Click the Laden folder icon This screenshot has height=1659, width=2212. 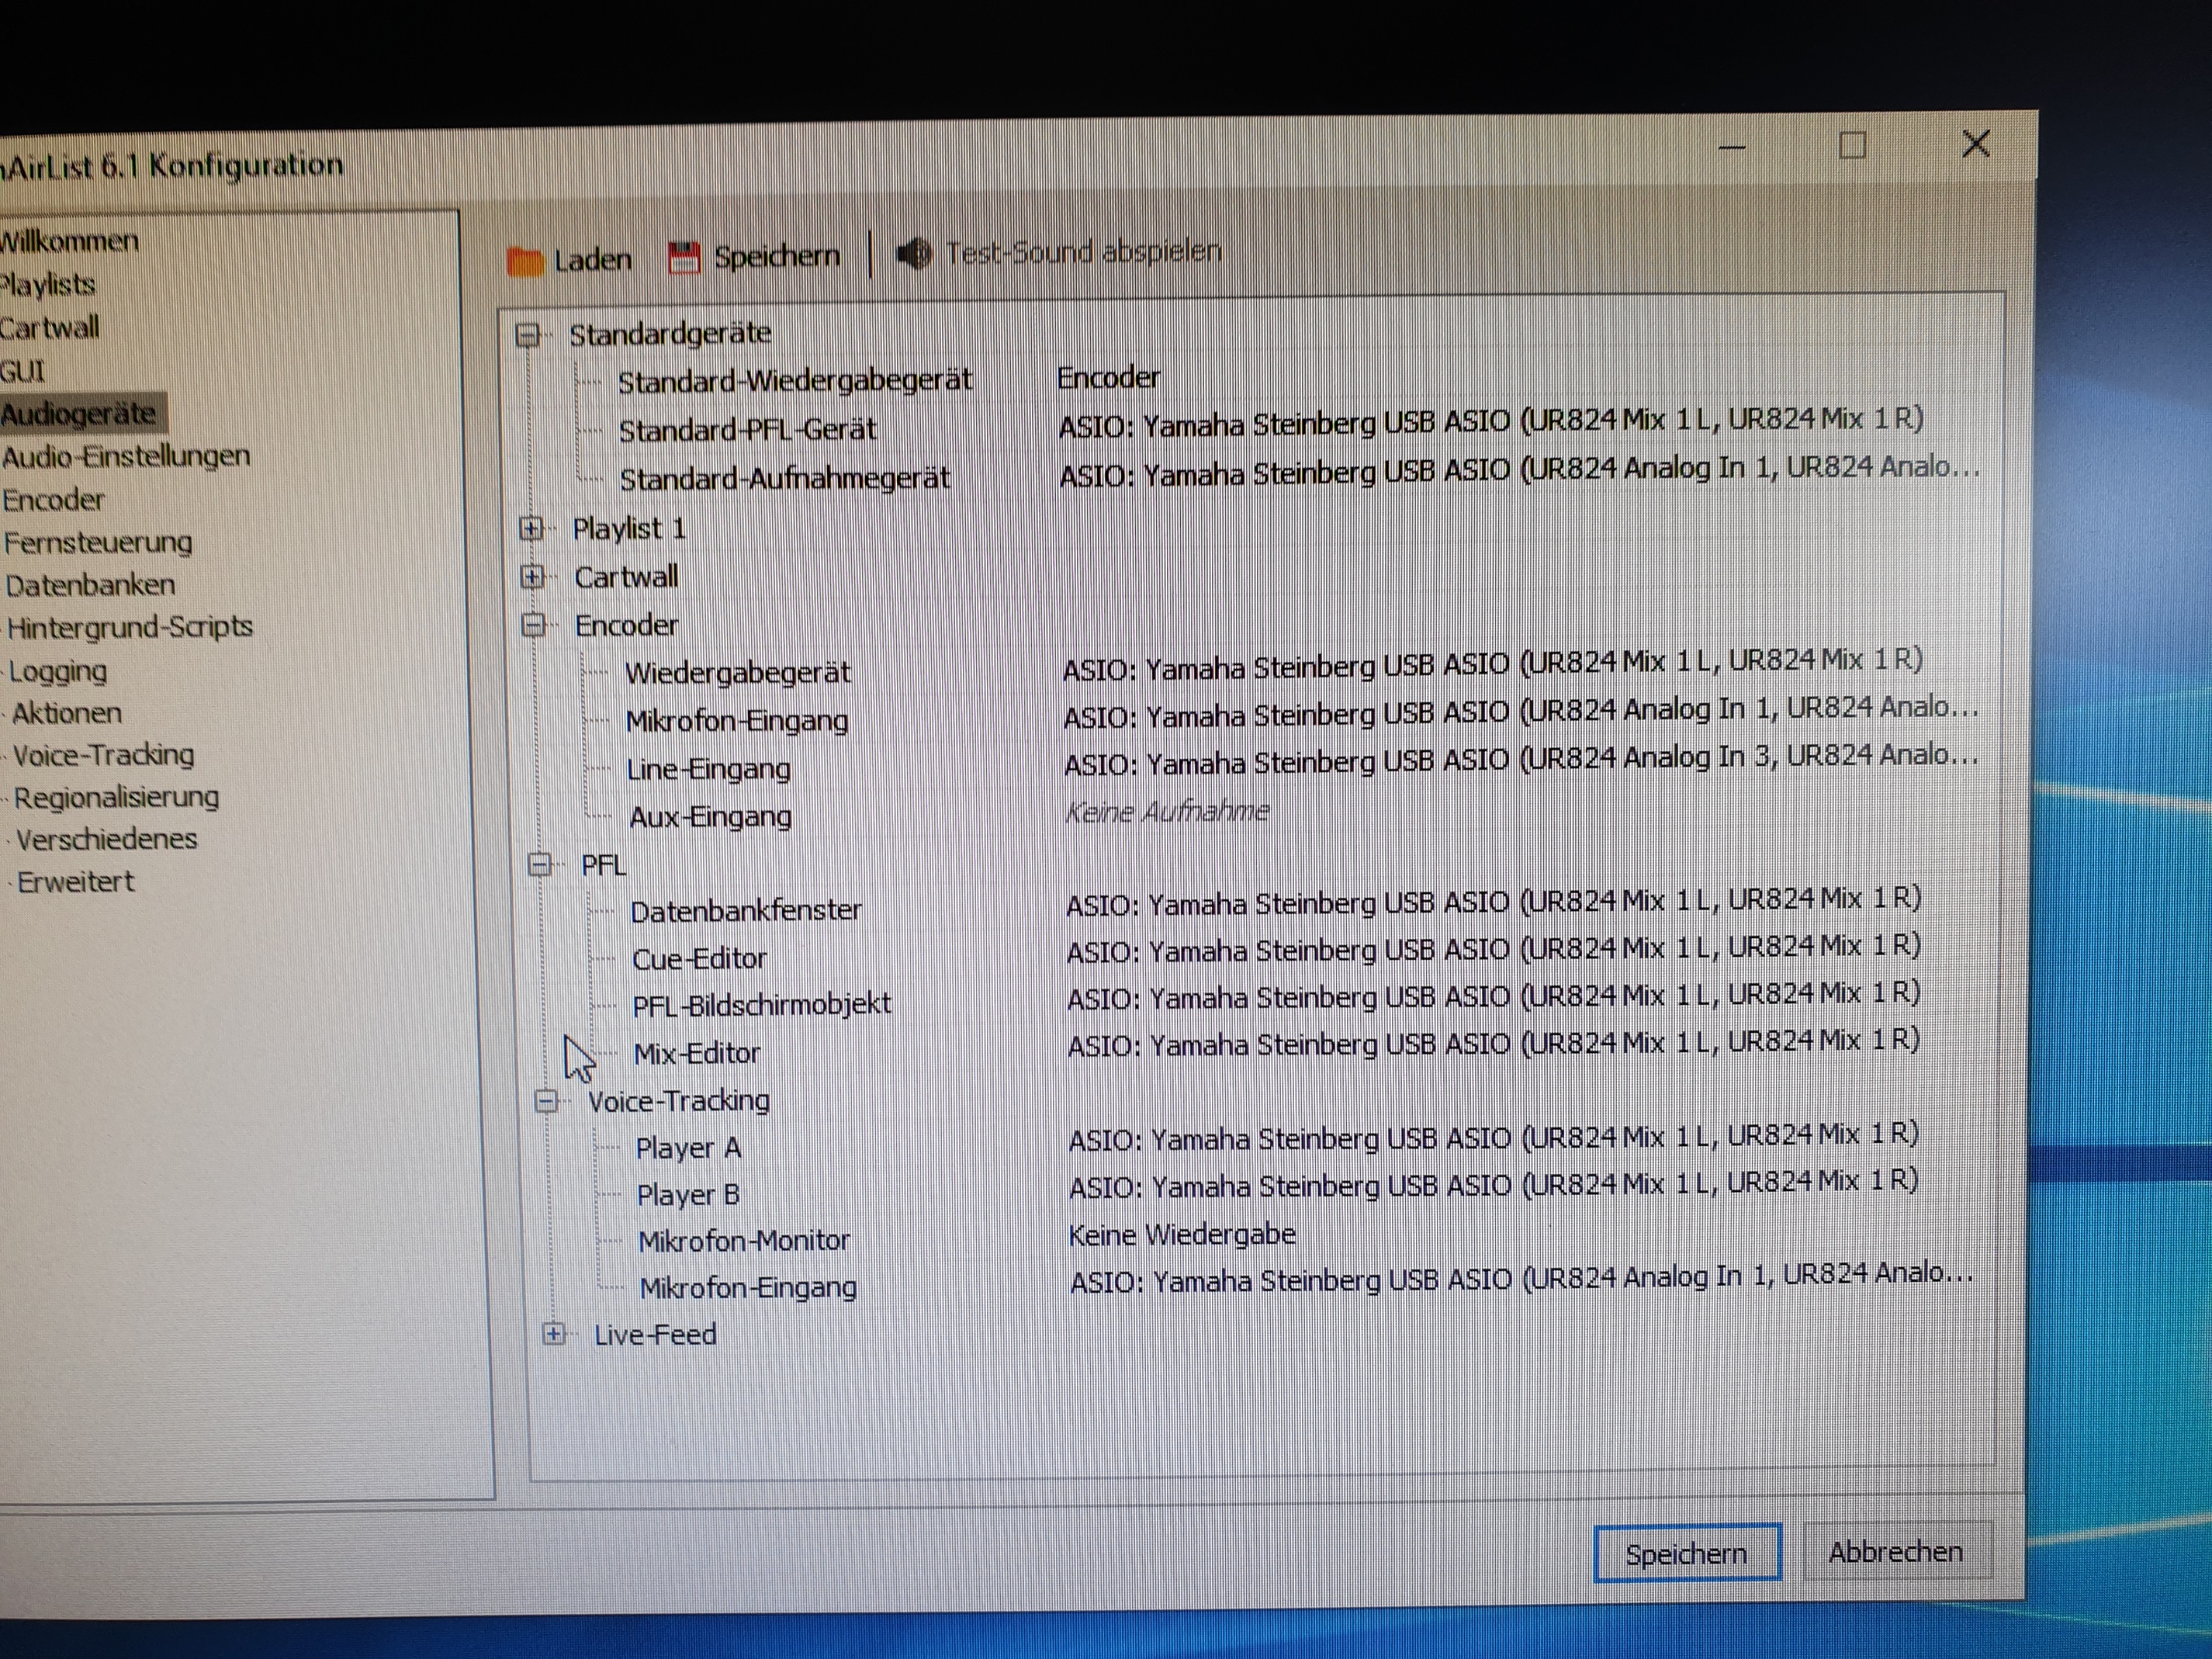pos(524,261)
